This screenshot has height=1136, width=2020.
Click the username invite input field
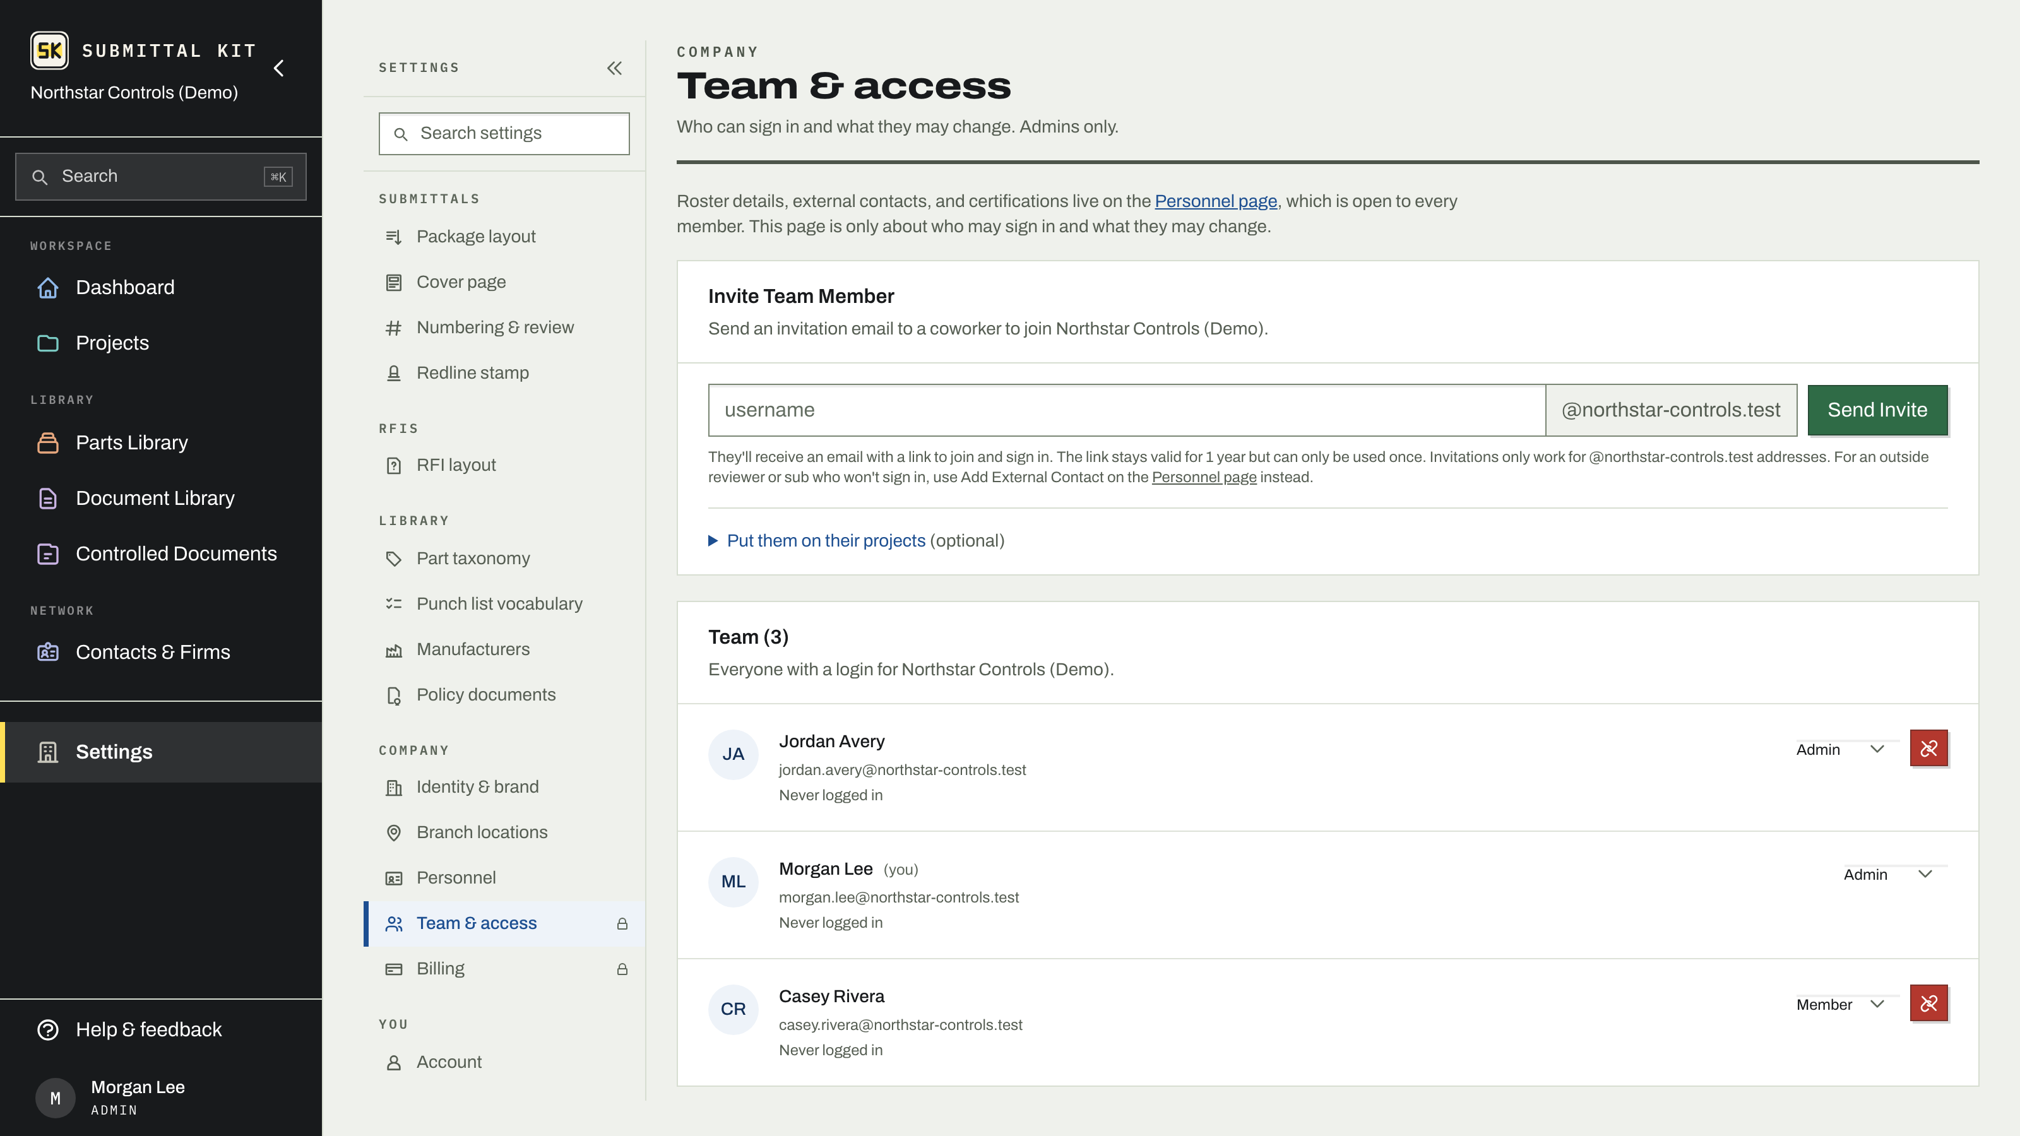pyautogui.click(x=1127, y=410)
